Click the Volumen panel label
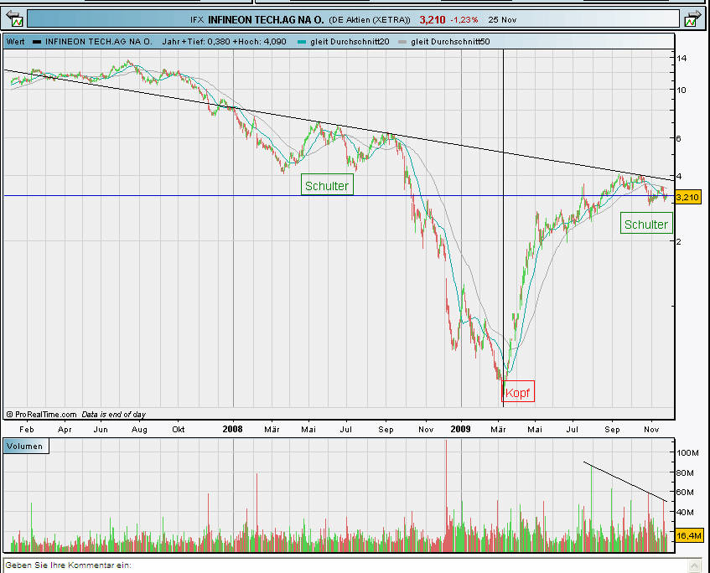 (25, 447)
